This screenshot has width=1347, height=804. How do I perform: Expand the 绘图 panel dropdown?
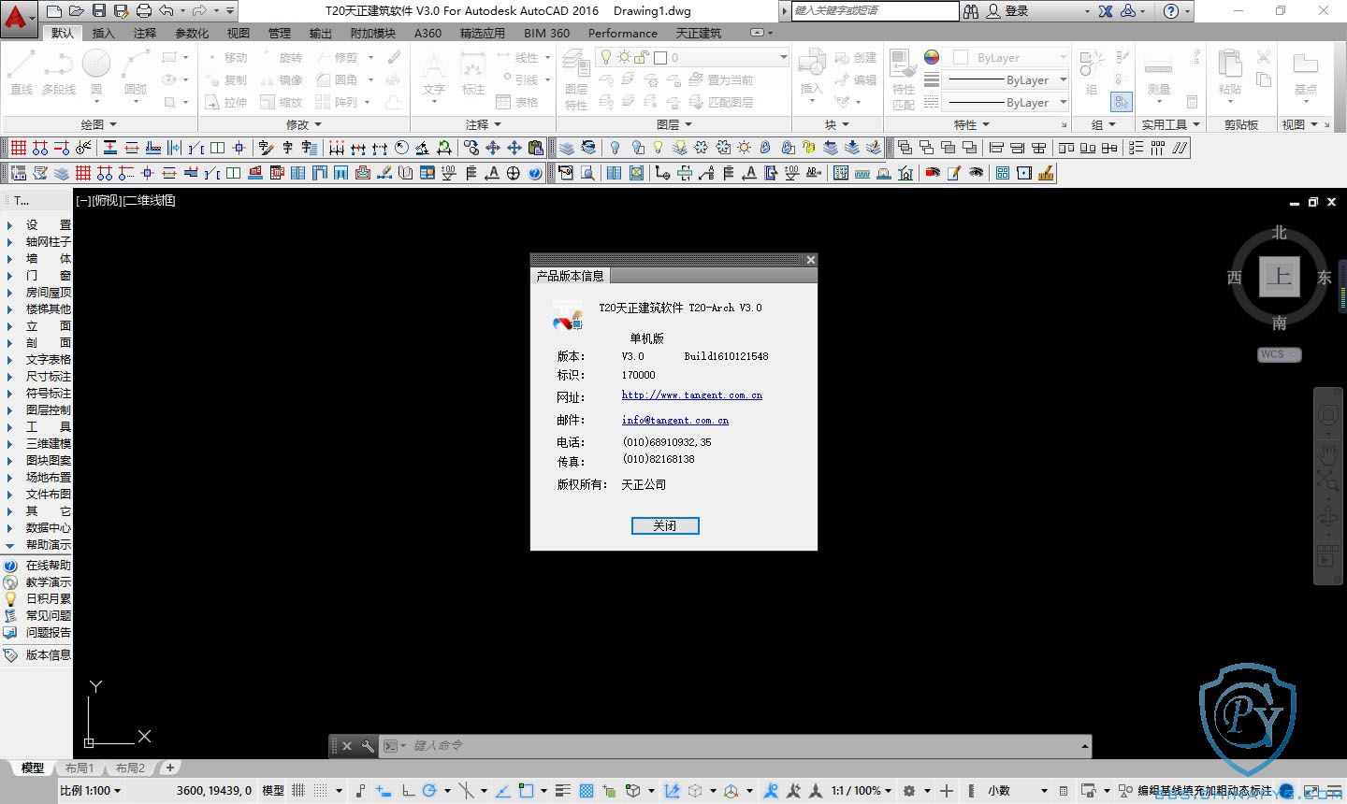click(x=98, y=124)
